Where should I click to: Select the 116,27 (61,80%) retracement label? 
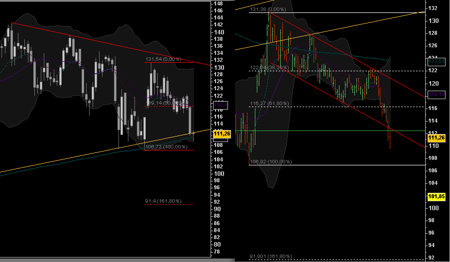tap(268, 104)
